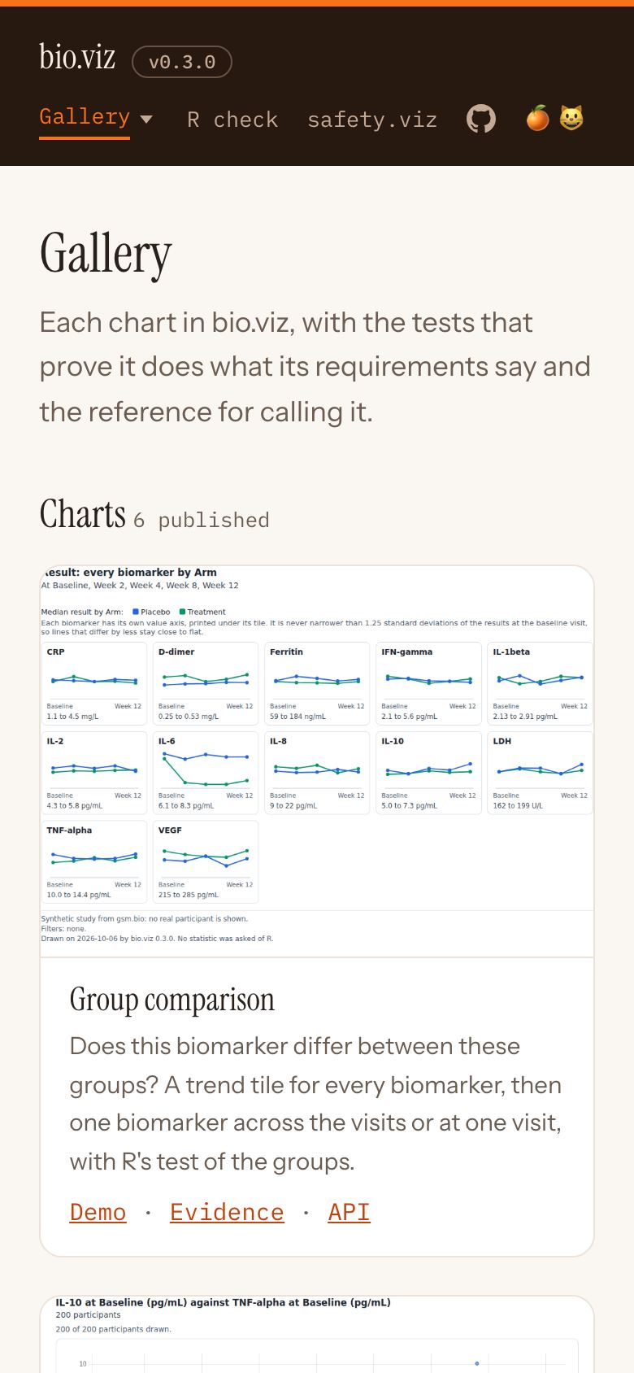Viewport: 634px width, 1373px height.
Task: Open the Group comparison API link
Action: point(349,1212)
